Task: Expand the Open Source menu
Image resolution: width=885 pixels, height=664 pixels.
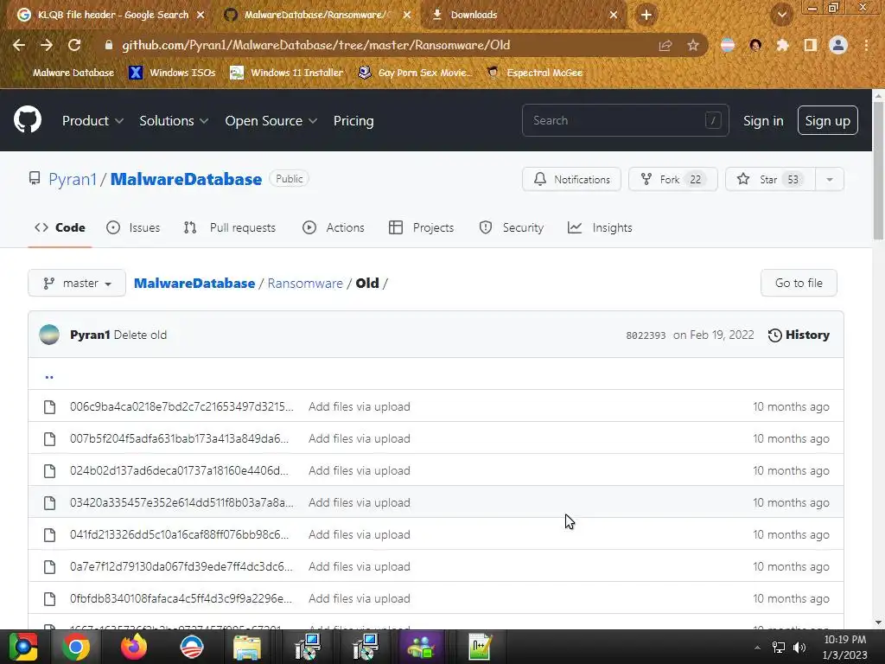Action: [271, 121]
